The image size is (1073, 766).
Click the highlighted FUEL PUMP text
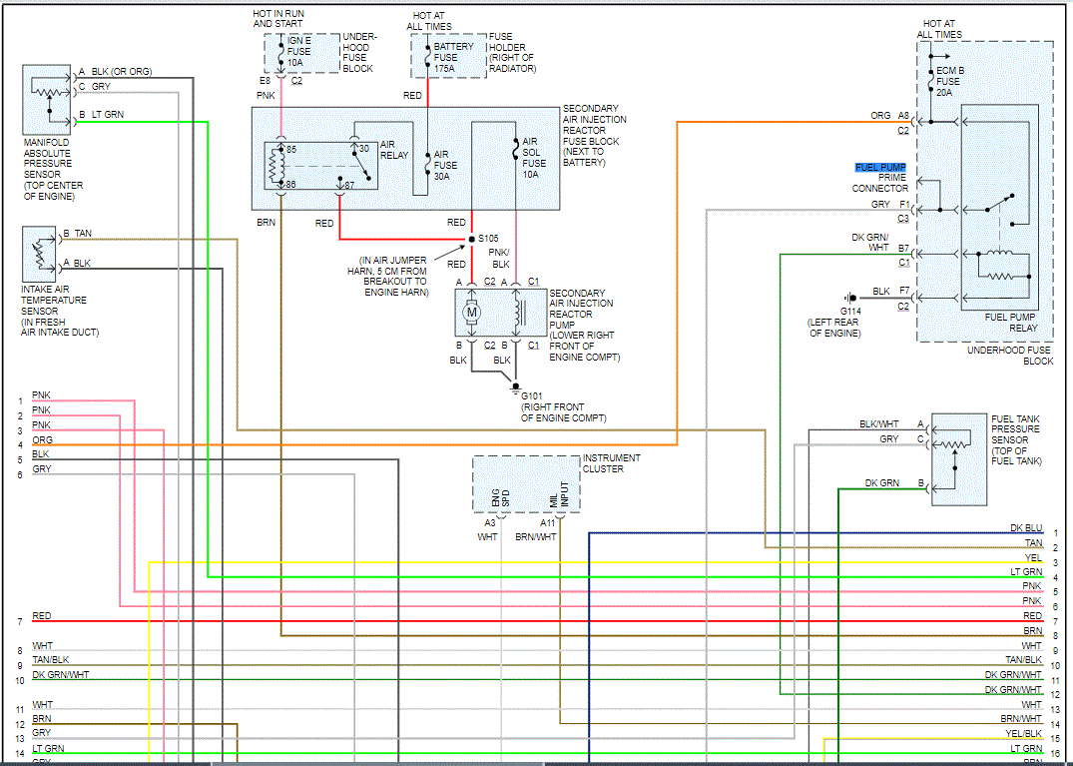tap(880, 167)
